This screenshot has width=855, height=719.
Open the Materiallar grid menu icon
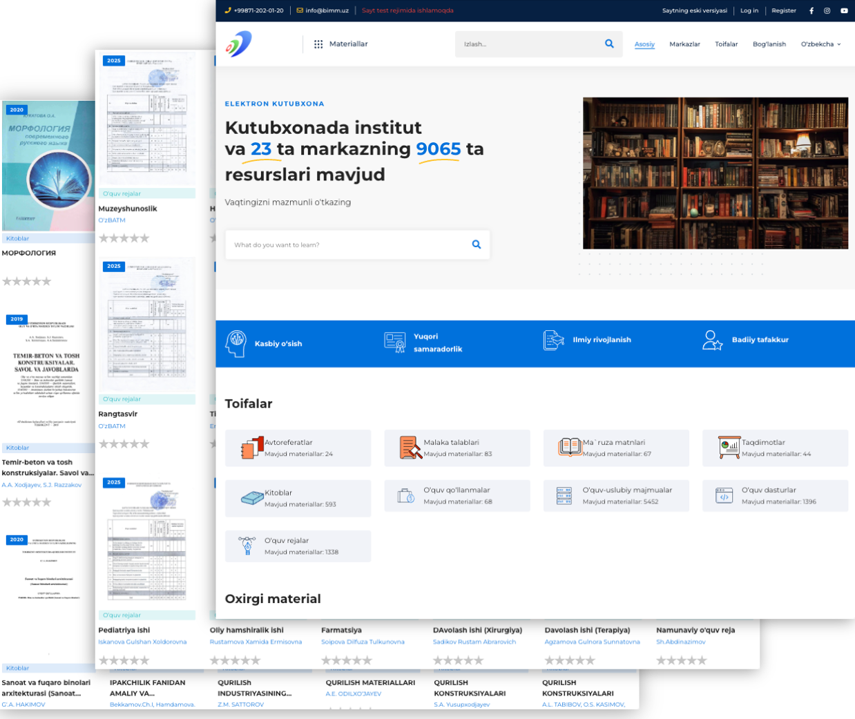[x=318, y=44]
